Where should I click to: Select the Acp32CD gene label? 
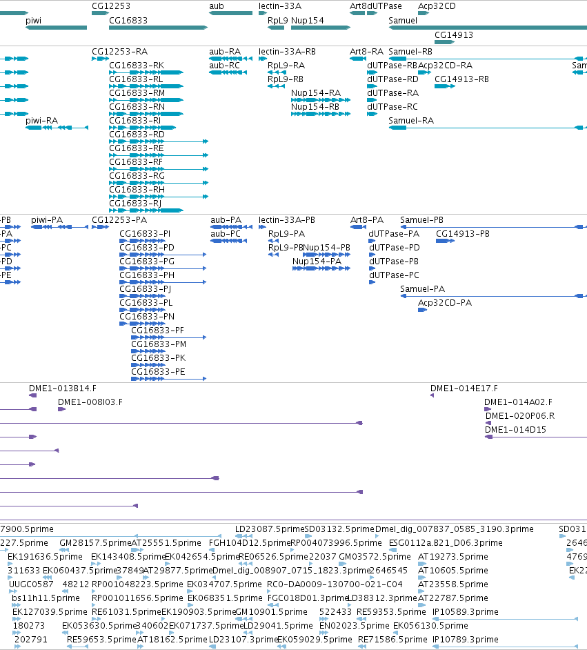pos(437,6)
